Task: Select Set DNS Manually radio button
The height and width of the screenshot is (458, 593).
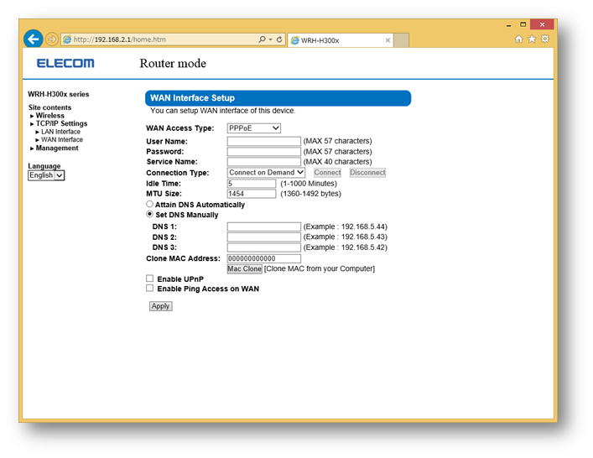Action: tap(150, 214)
